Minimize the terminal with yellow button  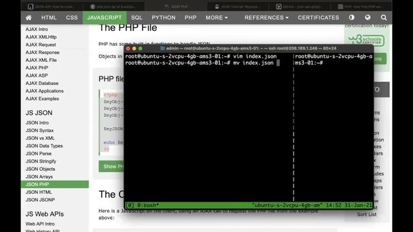(134, 48)
